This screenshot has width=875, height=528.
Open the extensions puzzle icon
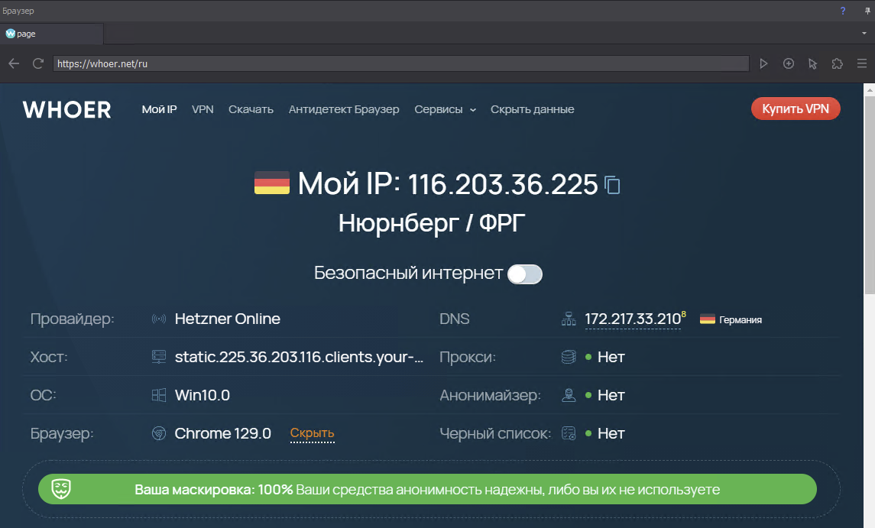point(837,63)
